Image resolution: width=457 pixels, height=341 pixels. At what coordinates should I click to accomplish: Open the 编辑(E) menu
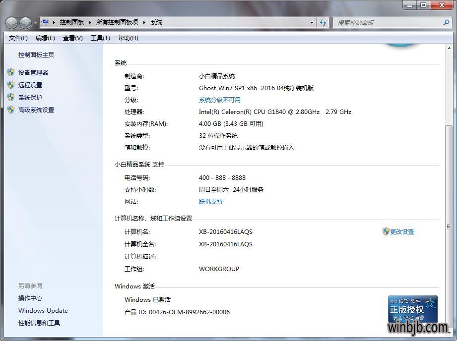tap(45, 38)
